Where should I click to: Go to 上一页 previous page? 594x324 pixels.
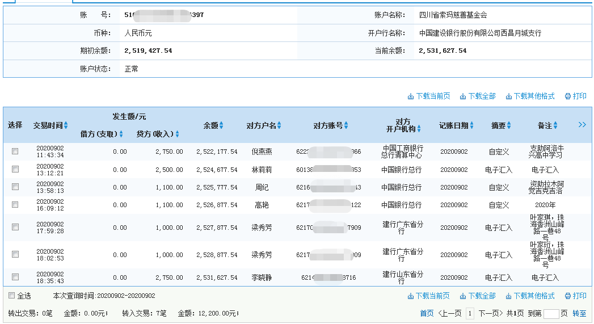click(x=450, y=313)
